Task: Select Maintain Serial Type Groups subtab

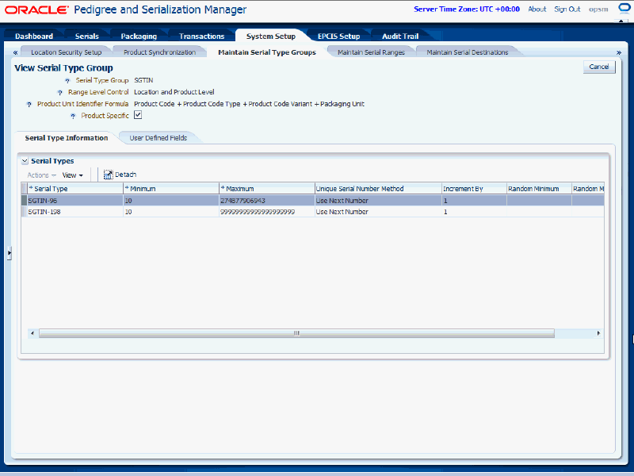Action: [x=267, y=52]
